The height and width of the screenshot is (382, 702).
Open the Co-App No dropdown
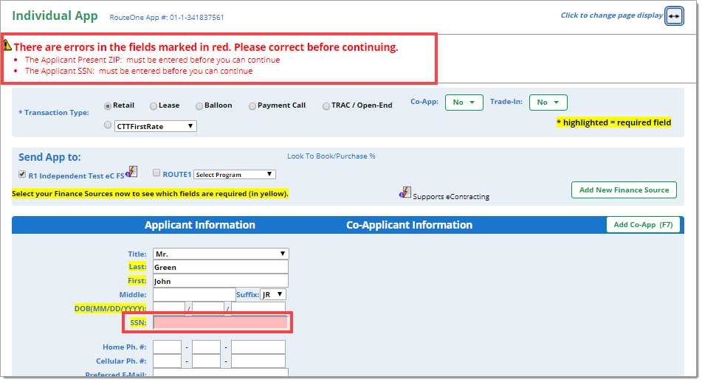[464, 103]
